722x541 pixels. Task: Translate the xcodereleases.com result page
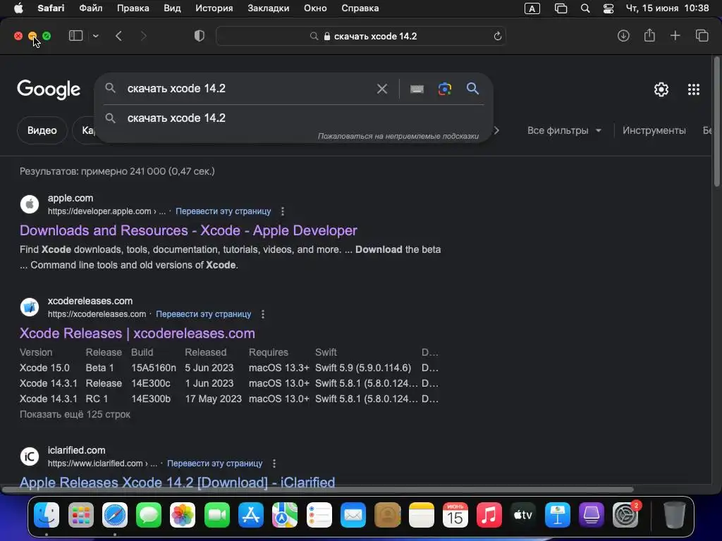pos(204,314)
